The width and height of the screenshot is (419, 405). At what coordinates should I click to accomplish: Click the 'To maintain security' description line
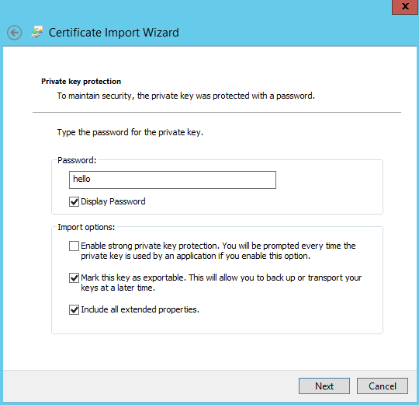(x=186, y=96)
